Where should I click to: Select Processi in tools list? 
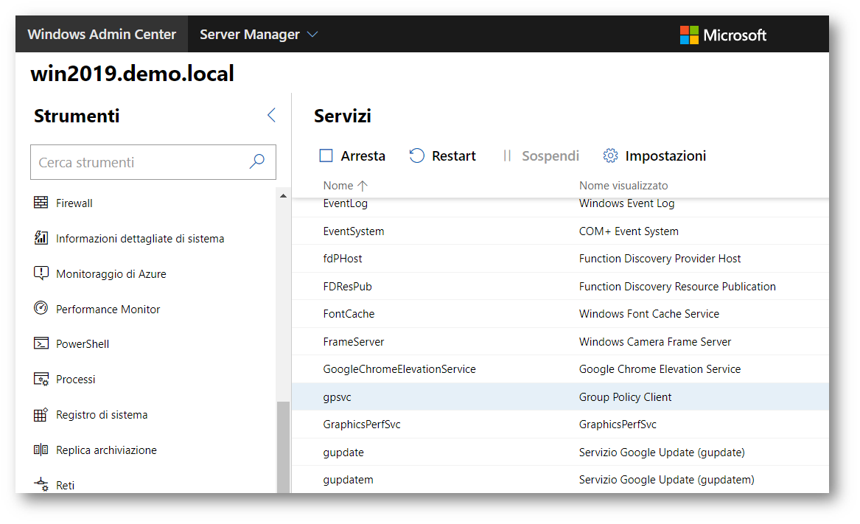(76, 379)
